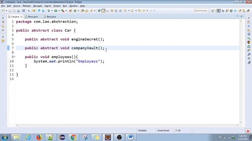Open the Run menu
This screenshot has width=252, height=141.
tap(65, 6)
